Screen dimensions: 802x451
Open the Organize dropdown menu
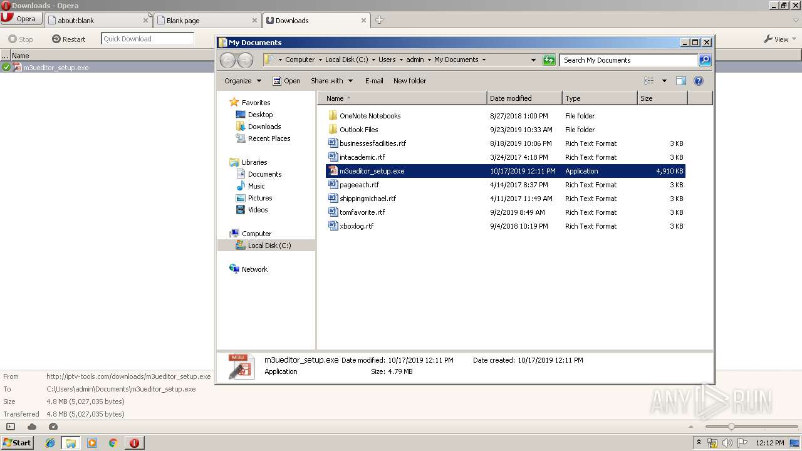(x=242, y=81)
